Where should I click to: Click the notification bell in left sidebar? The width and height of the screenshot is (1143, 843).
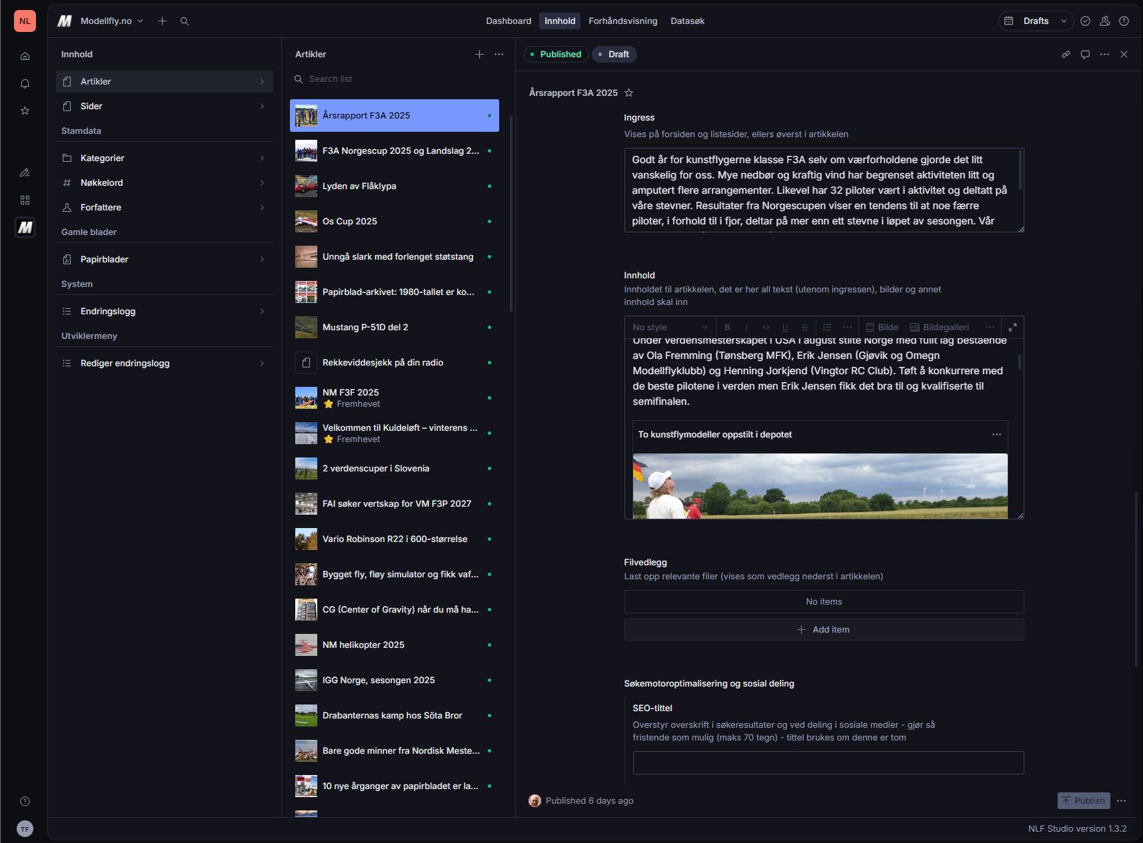25,83
